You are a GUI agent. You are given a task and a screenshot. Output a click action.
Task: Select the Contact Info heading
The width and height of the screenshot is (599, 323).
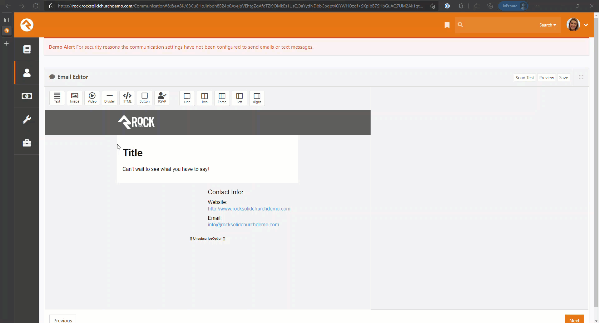225,192
